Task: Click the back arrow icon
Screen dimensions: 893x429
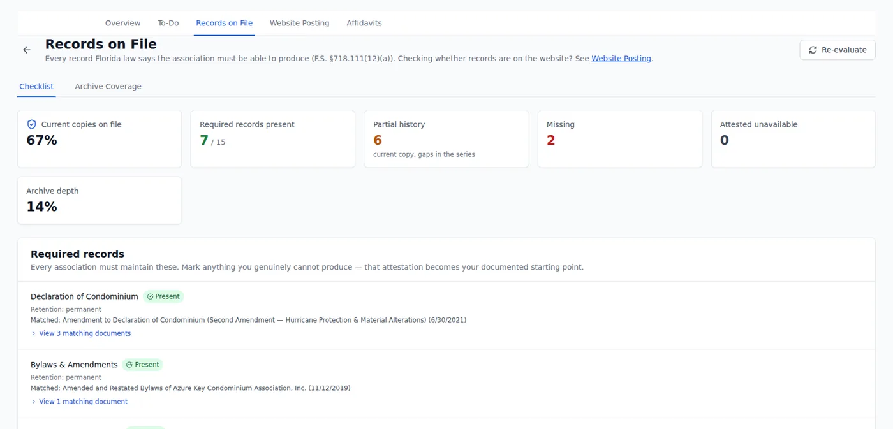Action: coord(27,50)
